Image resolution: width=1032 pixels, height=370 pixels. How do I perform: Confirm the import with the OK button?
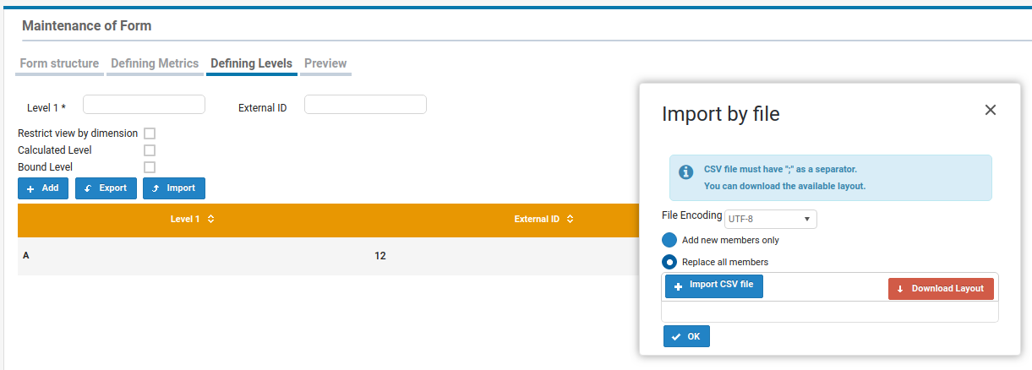[x=686, y=336]
